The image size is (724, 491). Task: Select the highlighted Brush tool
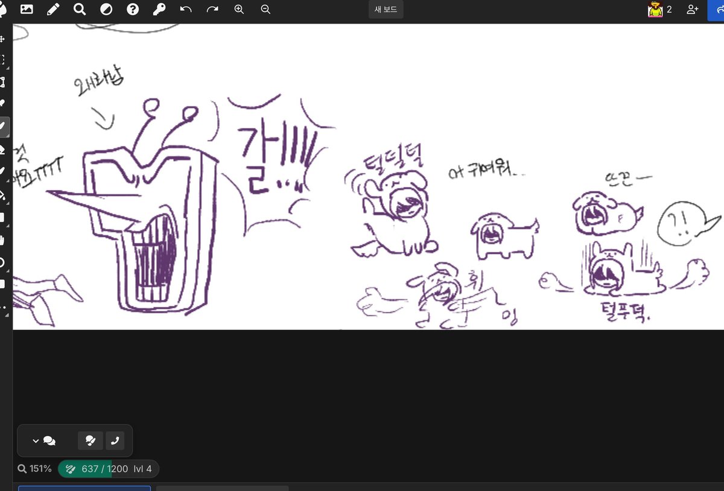3,126
